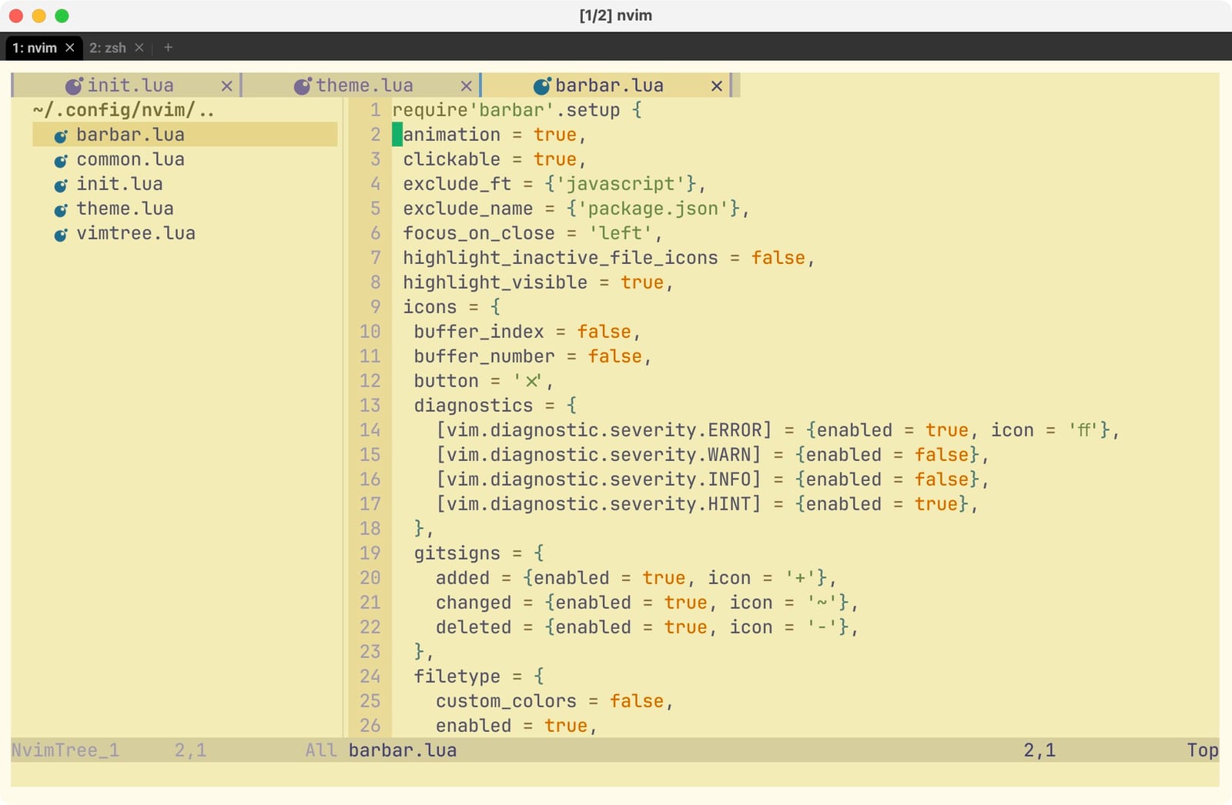Open a new tmux window with the + button
This screenshot has width=1232, height=805.
point(168,48)
